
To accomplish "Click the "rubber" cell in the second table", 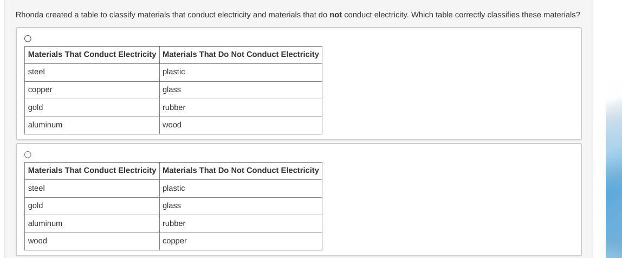I will [241, 224].
